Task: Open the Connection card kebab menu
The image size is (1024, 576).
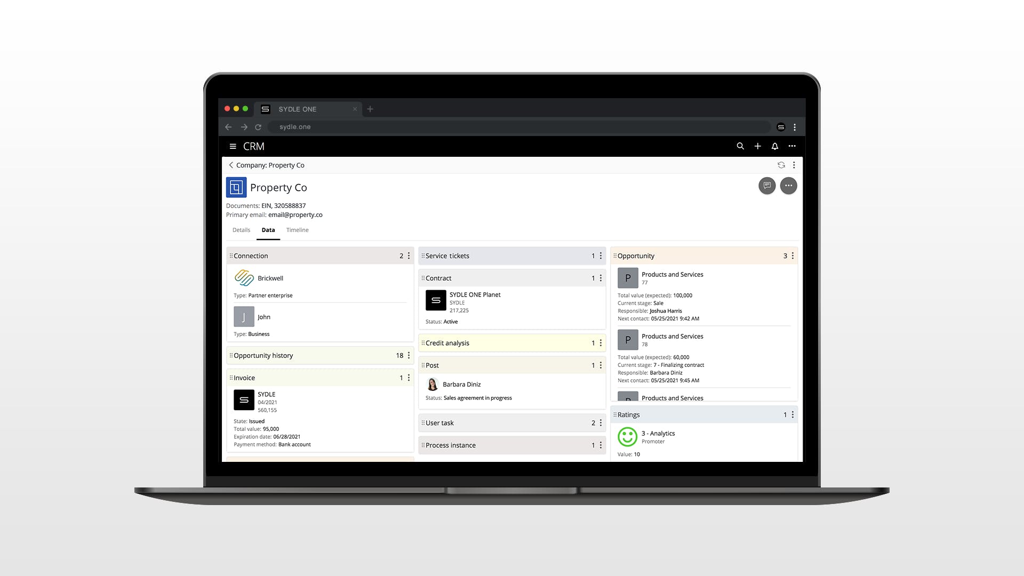Action: point(409,256)
